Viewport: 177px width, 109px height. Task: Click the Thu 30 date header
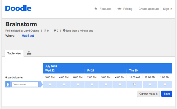(133, 70)
